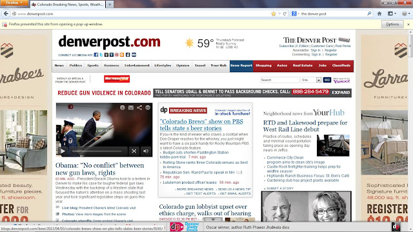Open the orange RSS feed icon
Screen dimensions: 413x232
[122, 55]
